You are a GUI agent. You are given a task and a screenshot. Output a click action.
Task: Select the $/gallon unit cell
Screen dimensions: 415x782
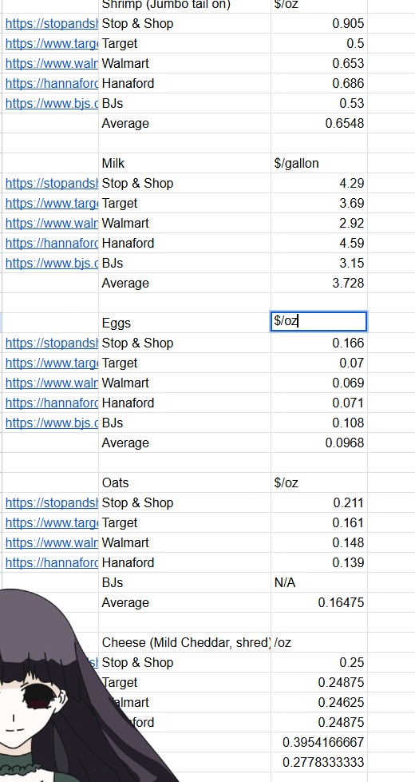319,163
